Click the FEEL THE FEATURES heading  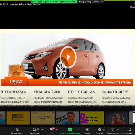(81, 92)
